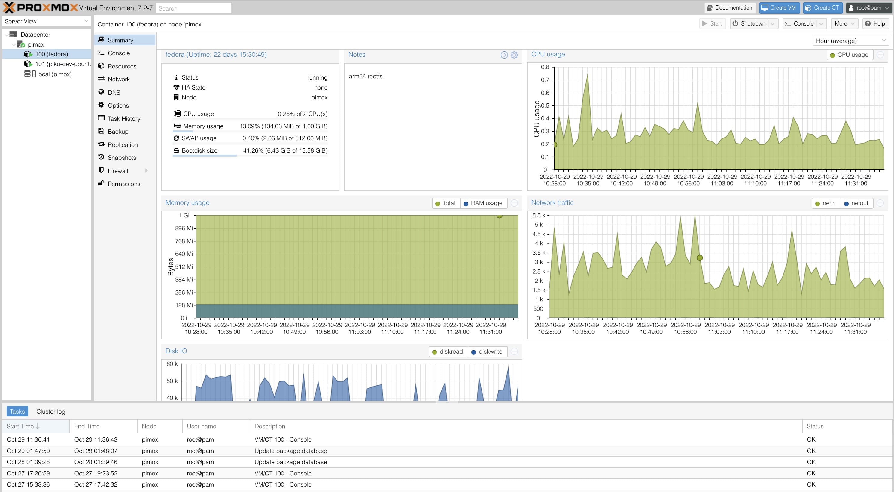894x492 pixels.
Task: Click the Memory usage progress bar
Action: coord(250,132)
